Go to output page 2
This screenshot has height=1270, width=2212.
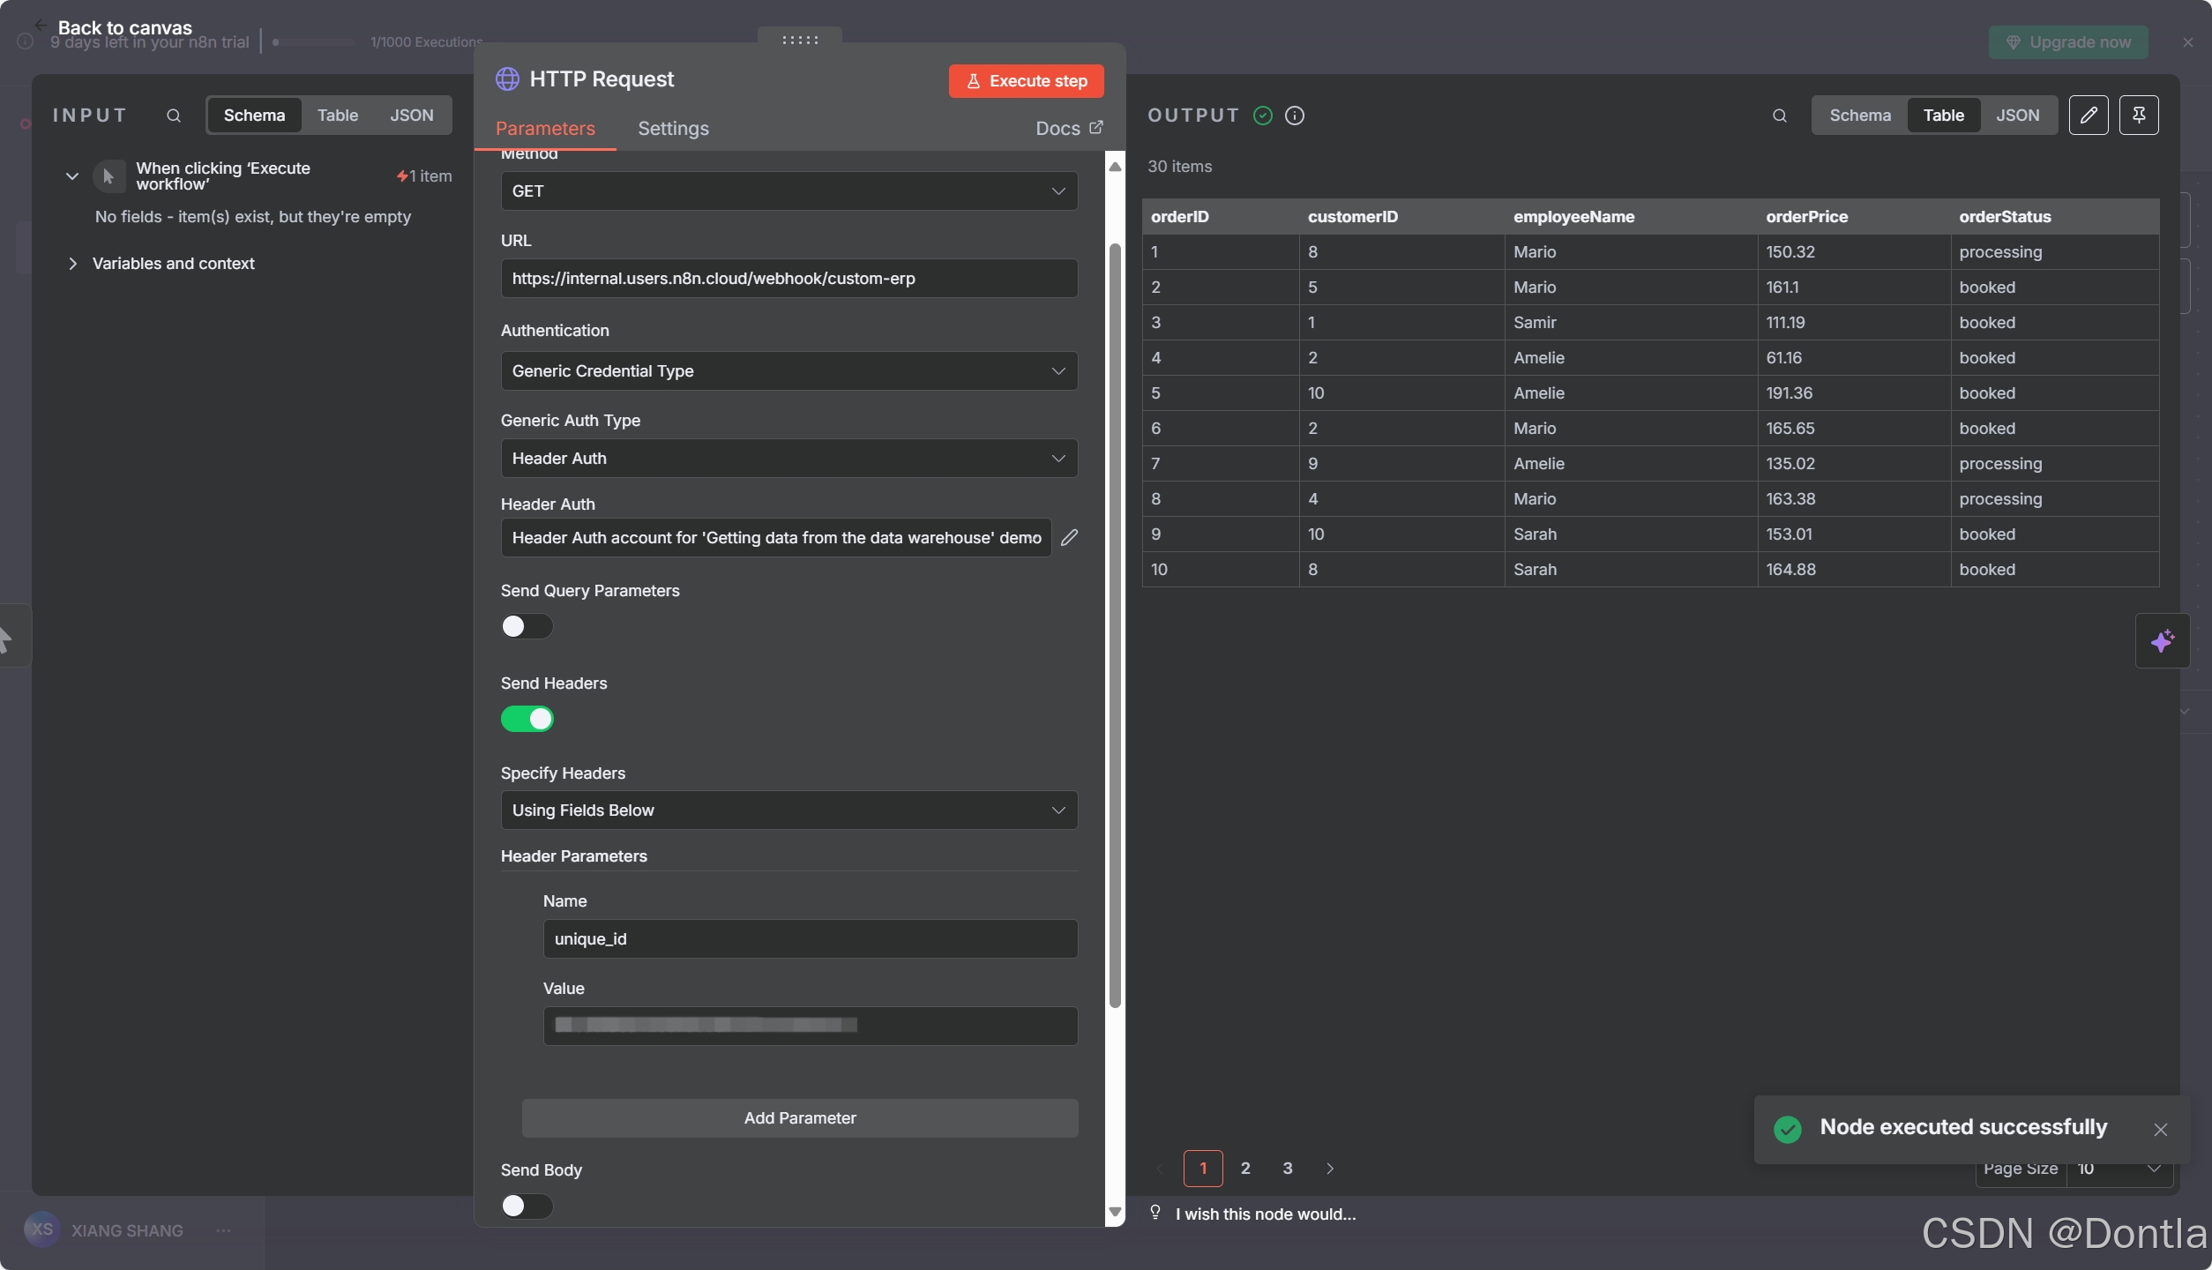pos(1245,1169)
